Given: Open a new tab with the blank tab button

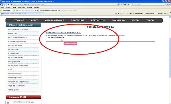Looking at the screenshot, I should 42,14.
